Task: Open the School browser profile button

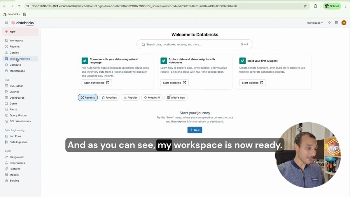Action: pyautogui.click(x=332, y=6)
